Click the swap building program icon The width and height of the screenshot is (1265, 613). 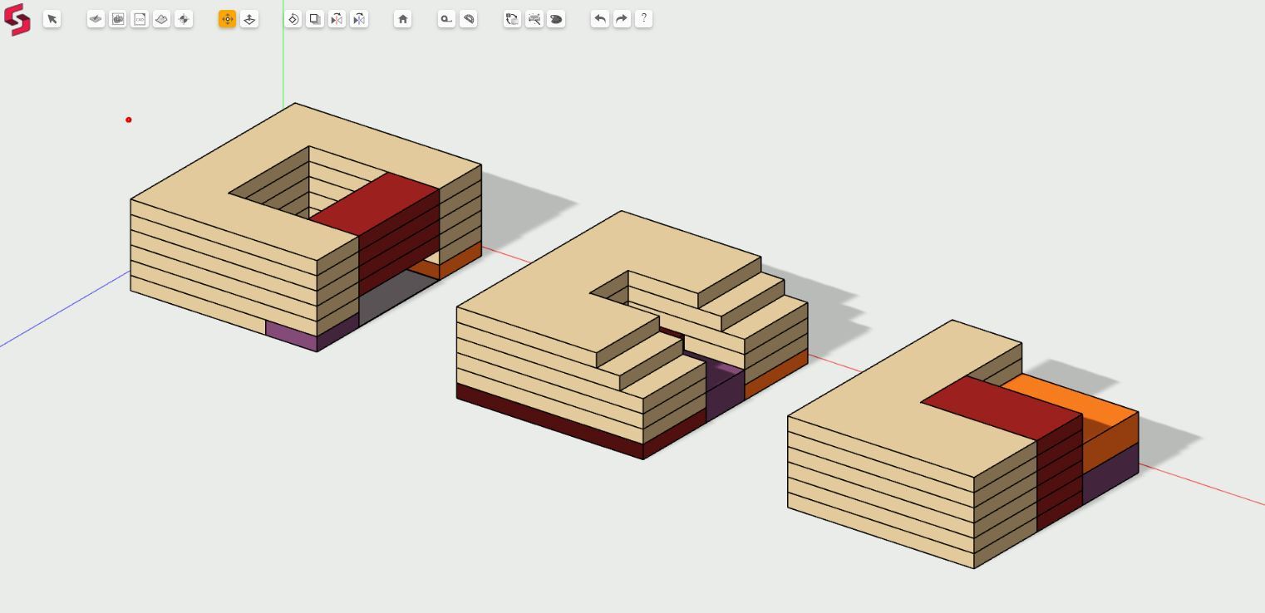tap(512, 18)
